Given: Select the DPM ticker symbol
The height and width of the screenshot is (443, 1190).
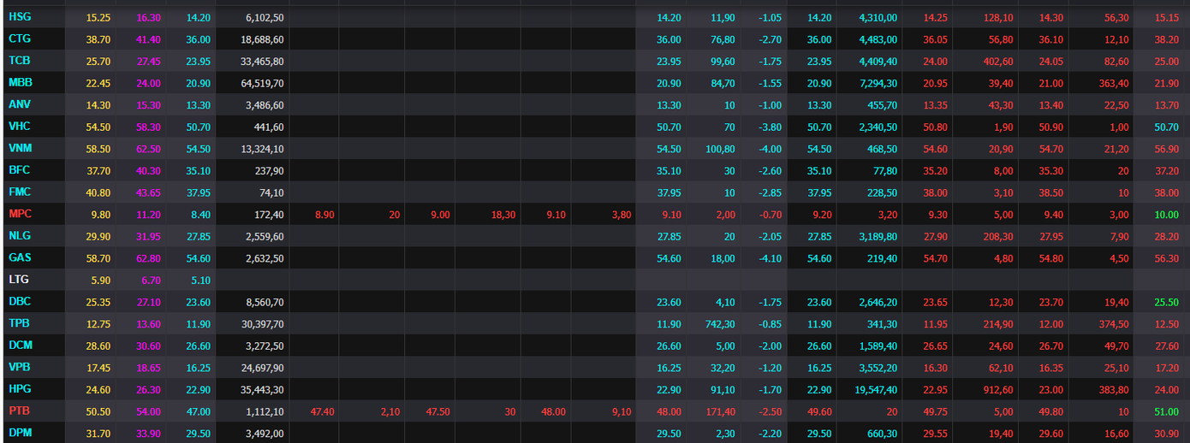Looking at the screenshot, I should 21,434.
